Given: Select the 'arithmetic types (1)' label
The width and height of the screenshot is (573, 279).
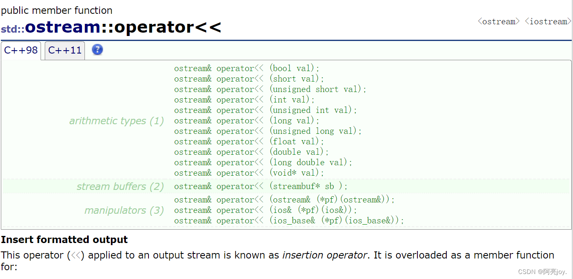Looking at the screenshot, I should click(116, 121).
